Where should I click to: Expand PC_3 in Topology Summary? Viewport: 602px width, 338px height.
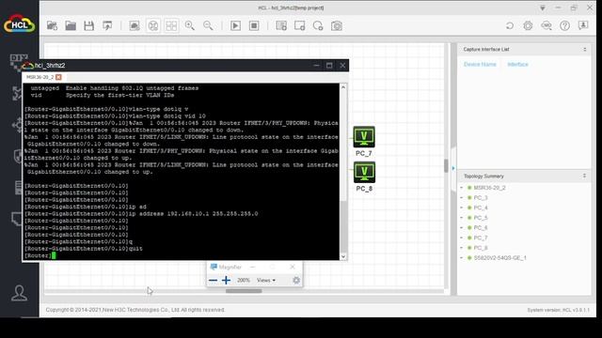tap(462, 197)
